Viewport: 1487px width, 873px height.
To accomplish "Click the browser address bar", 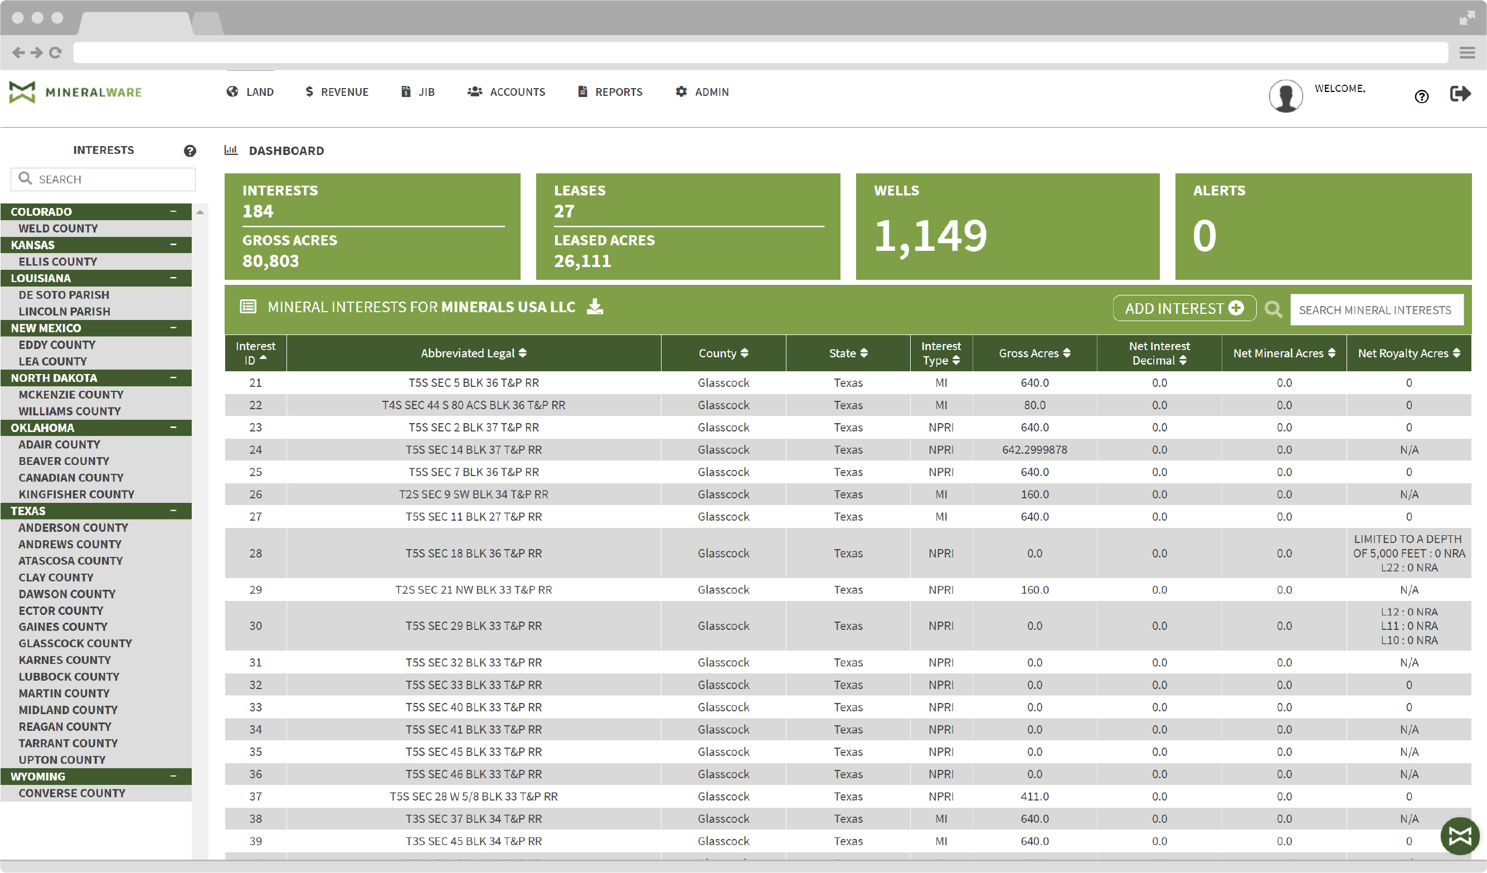I will 760,52.
